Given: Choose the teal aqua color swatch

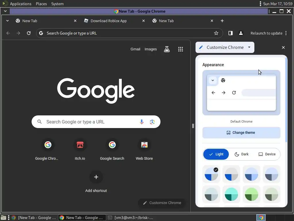Looking at the screenshot, I should pos(231,194).
